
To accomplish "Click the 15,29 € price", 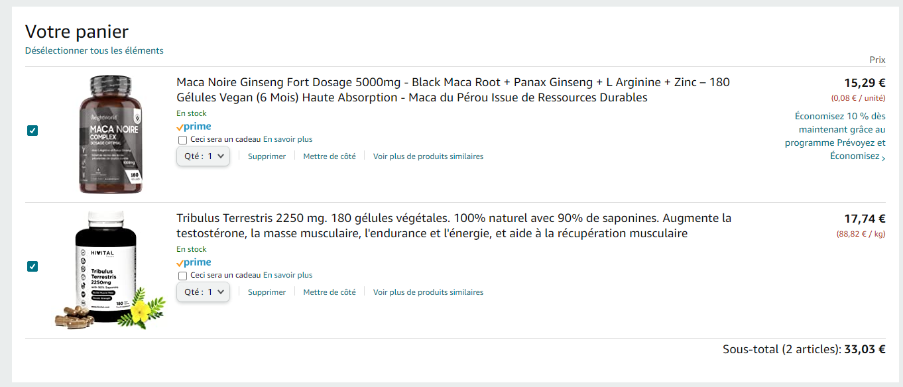I will click(865, 83).
